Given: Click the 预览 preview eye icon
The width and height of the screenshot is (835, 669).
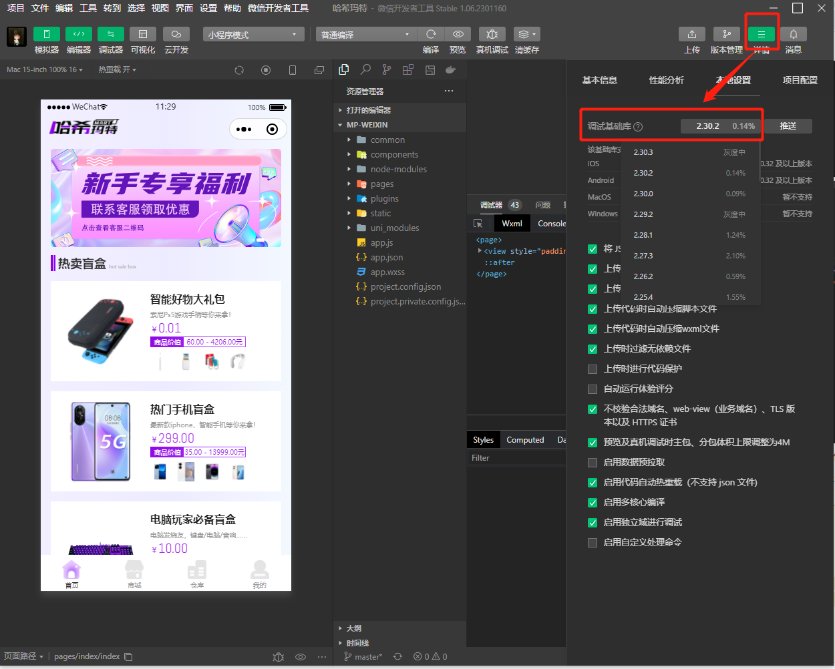Looking at the screenshot, I should click(458, 34).
